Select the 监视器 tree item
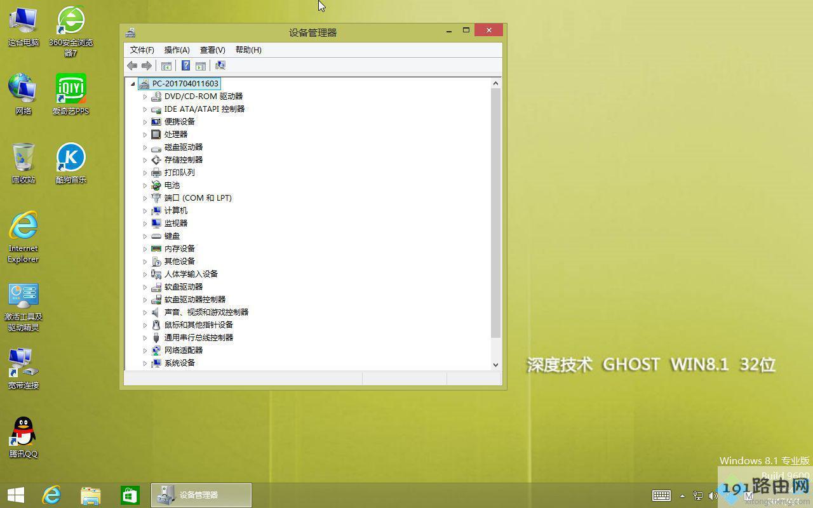Viewport: 813px width, 508px height. tap(176, 223)
